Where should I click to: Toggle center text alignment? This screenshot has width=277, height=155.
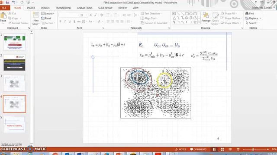pos(113,22)
